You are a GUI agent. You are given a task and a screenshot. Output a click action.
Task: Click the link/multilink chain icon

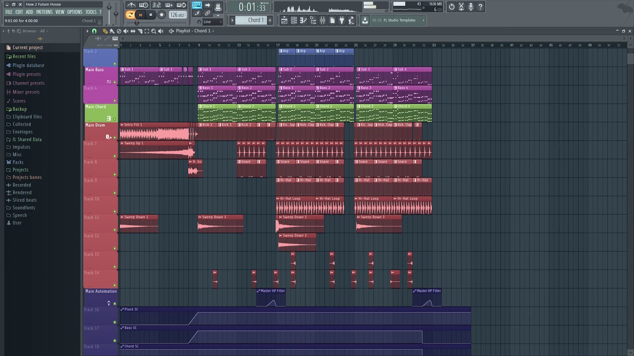[208, 13]
